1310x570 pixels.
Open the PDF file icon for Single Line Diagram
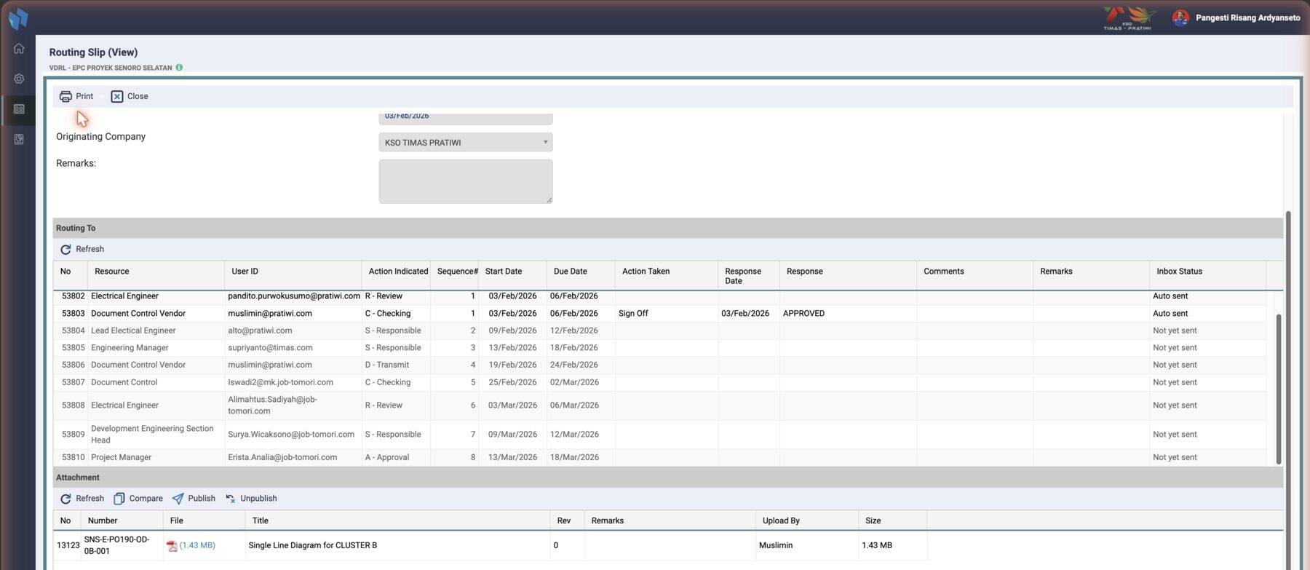pyautogui.click(x=172, y=546)
